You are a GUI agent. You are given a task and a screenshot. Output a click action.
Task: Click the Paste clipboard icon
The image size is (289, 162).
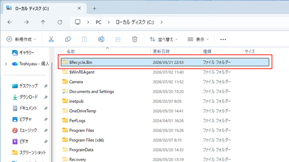(x=85, y=39)
